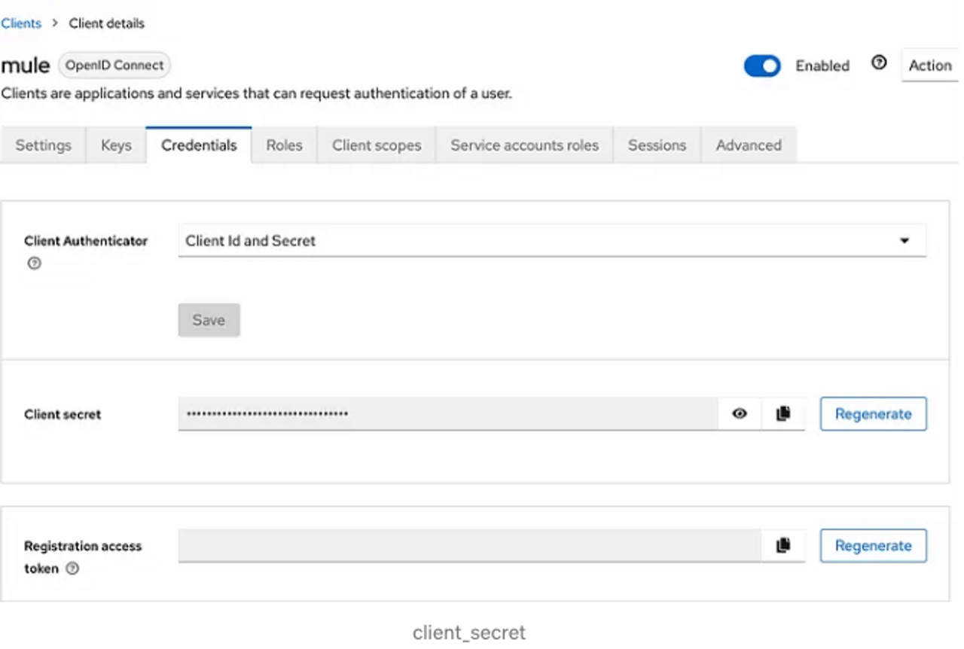This screenshot has width=964, height=649.
Task: Expand the Action menu
Action: tap(929, 66)
